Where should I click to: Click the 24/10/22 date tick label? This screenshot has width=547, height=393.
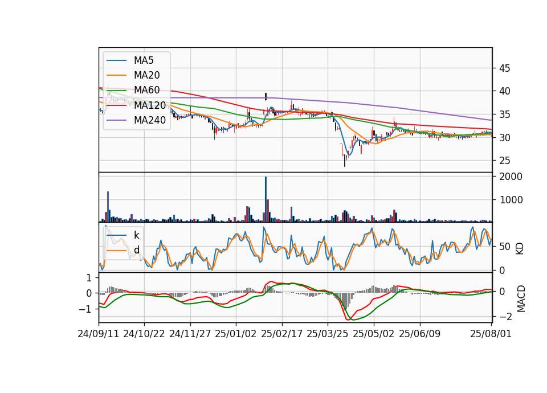(144, 334)
